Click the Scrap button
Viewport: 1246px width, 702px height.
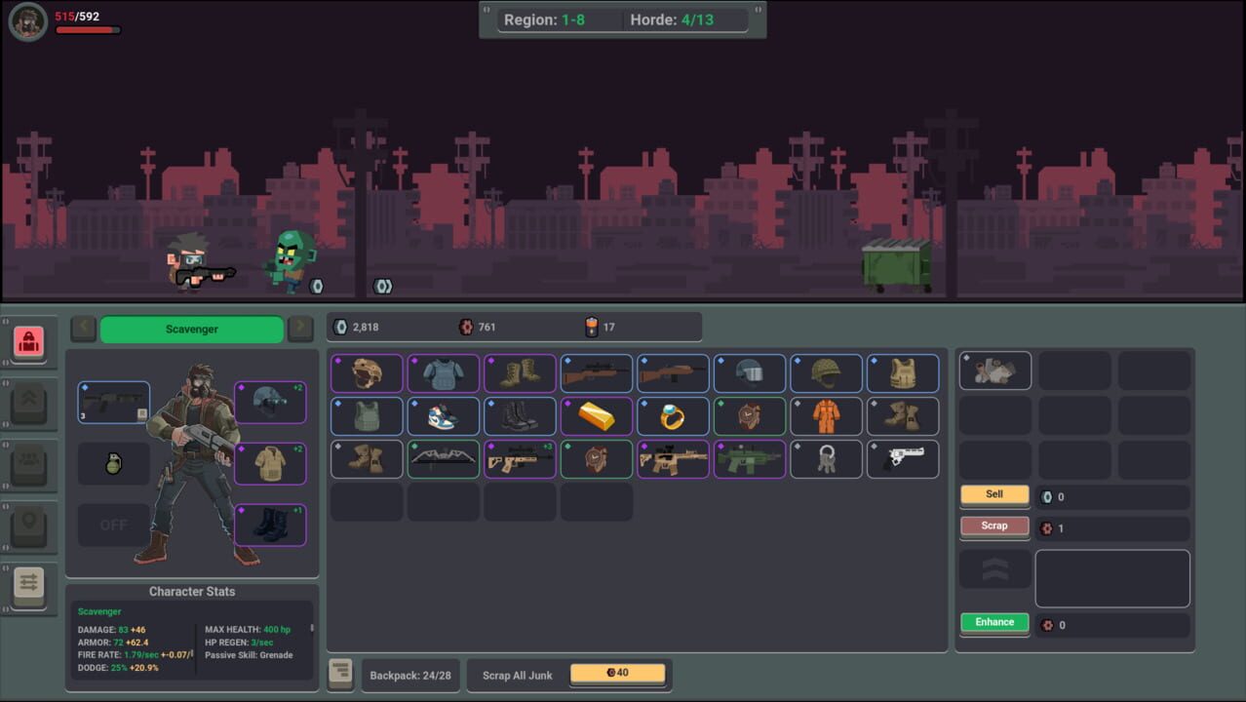pos(994,526)
